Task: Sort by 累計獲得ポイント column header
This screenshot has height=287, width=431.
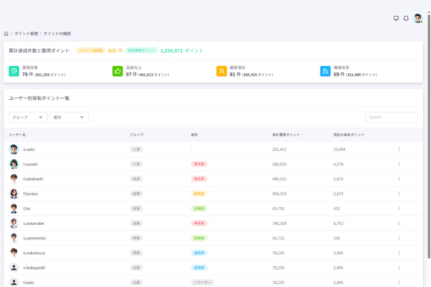Action: [x=286, y=135]
